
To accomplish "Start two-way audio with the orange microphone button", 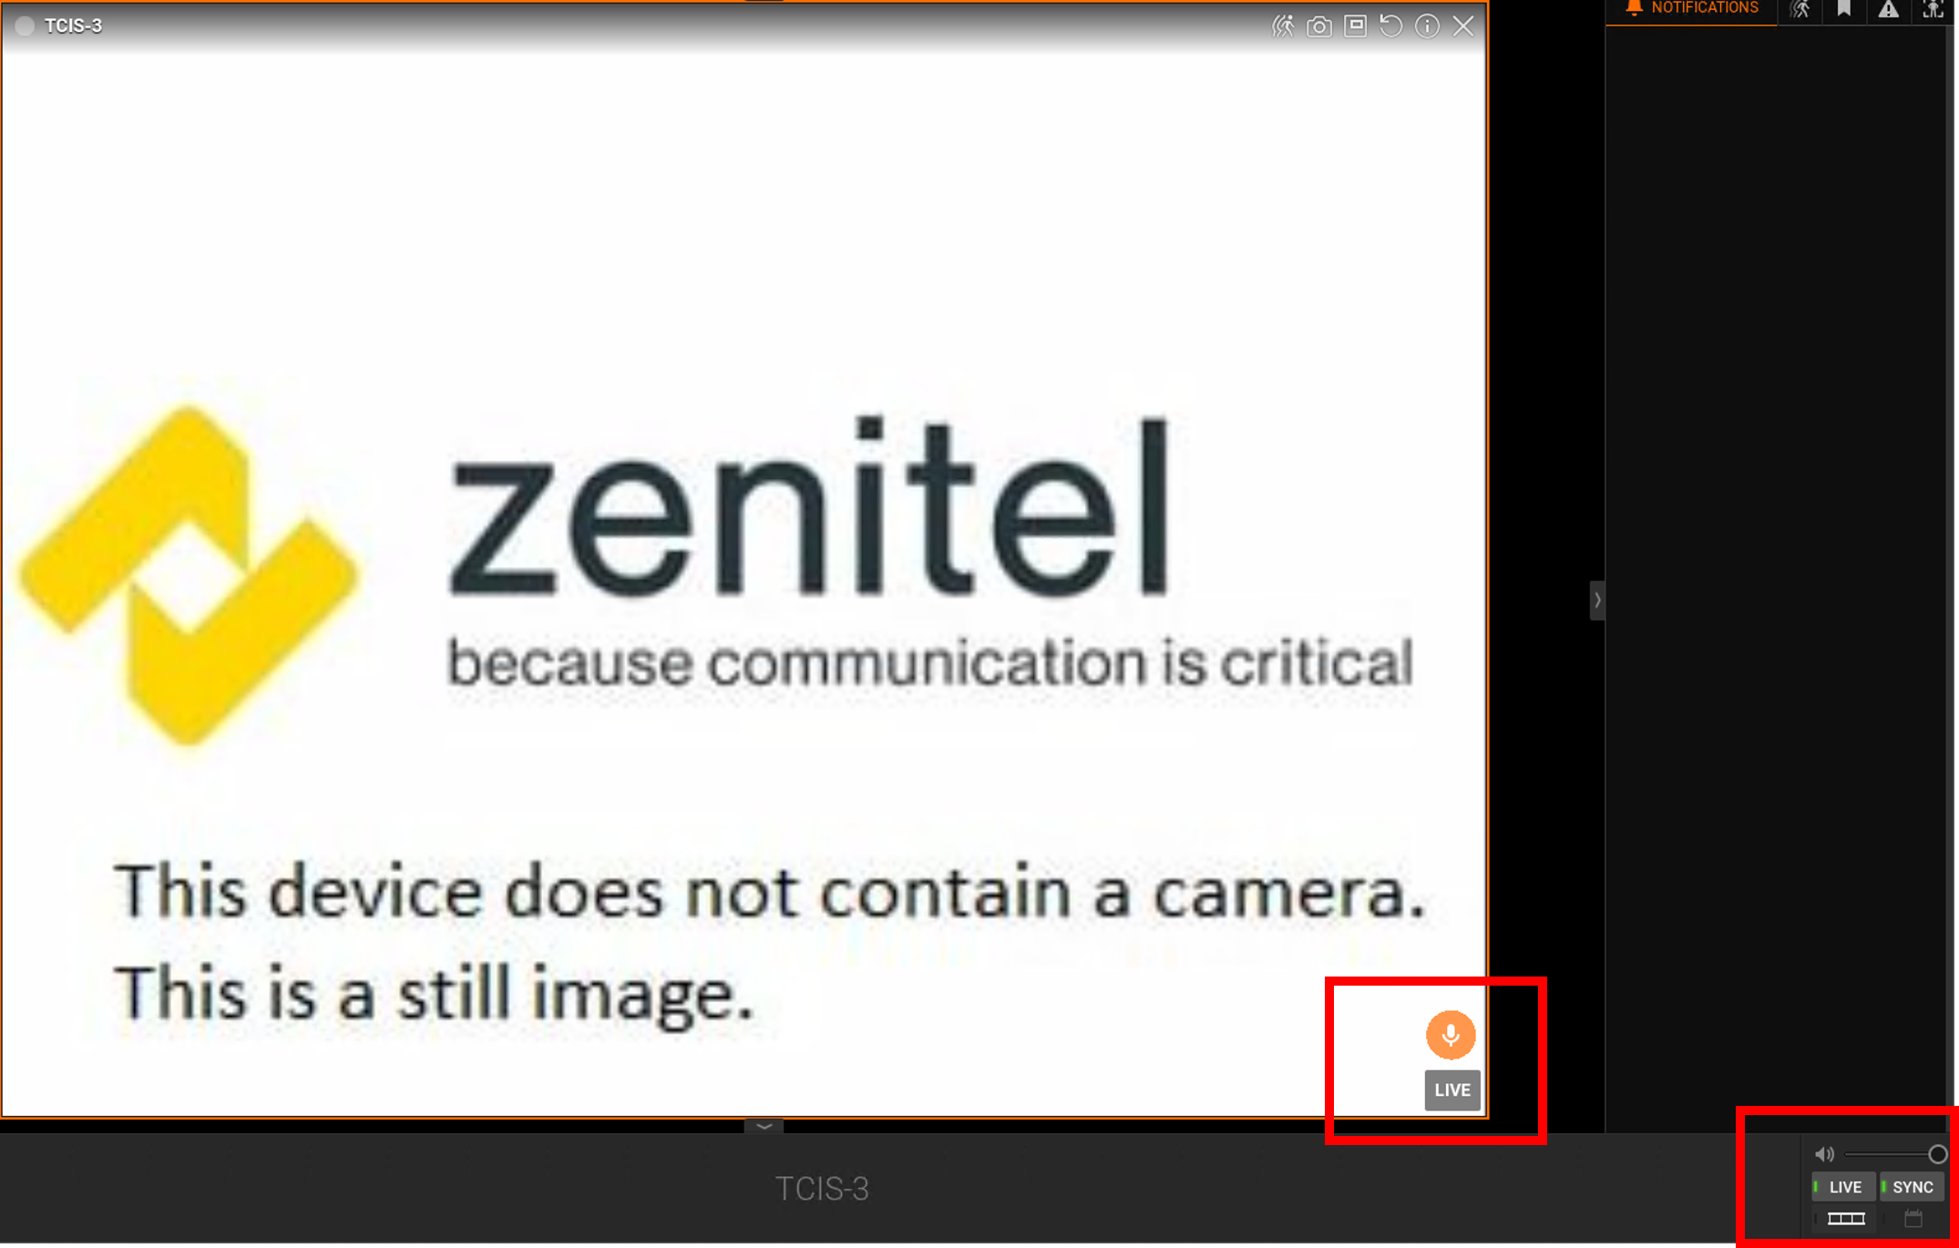I will click(1451, 1035).
